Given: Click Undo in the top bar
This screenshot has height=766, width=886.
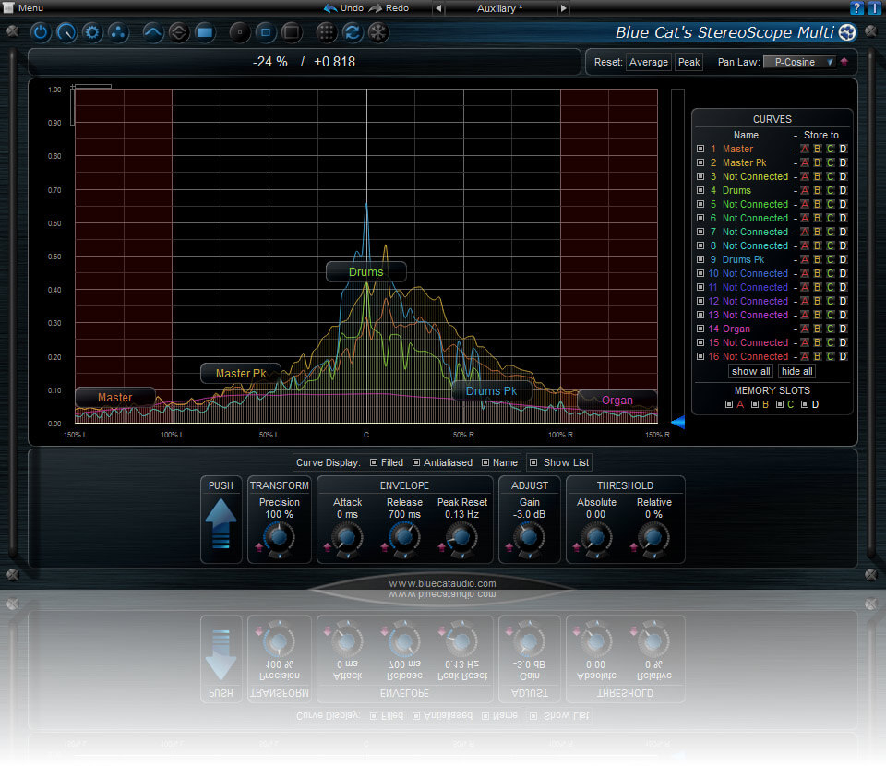Looking at the screenshot, I should (x=343, y=7).
